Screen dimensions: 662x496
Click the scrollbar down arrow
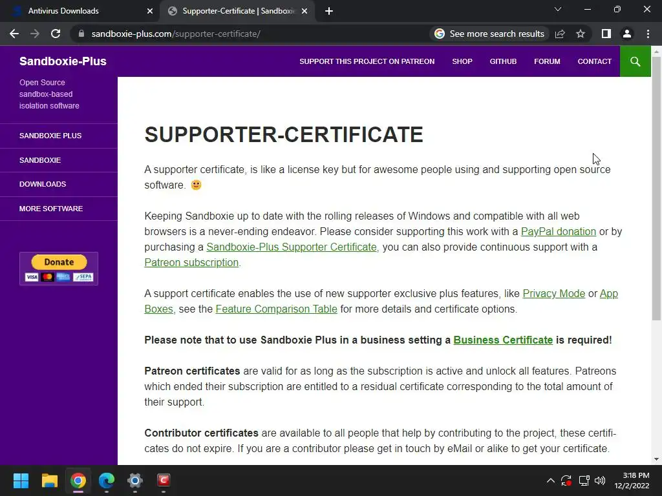657,459
